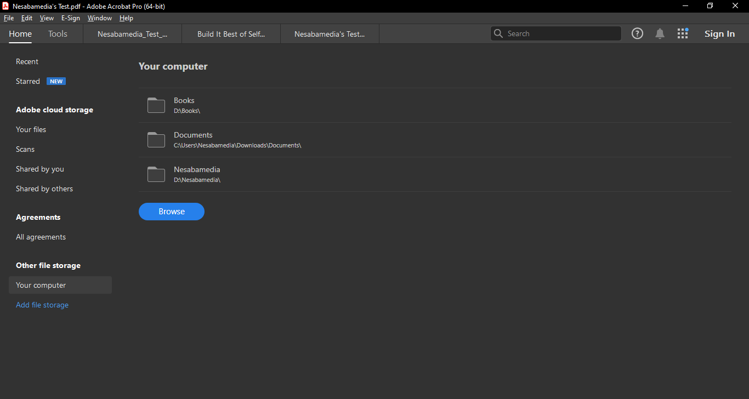Switch to the Tools tab
Viewport: 749px width, 399px height.
(58, 34)
